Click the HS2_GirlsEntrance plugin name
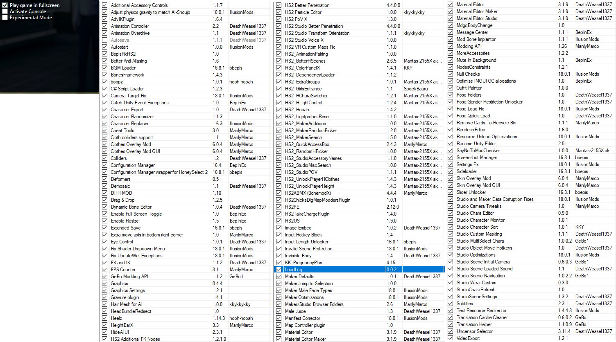The width and height of the screenshot is (616, 342). (303, 89)
